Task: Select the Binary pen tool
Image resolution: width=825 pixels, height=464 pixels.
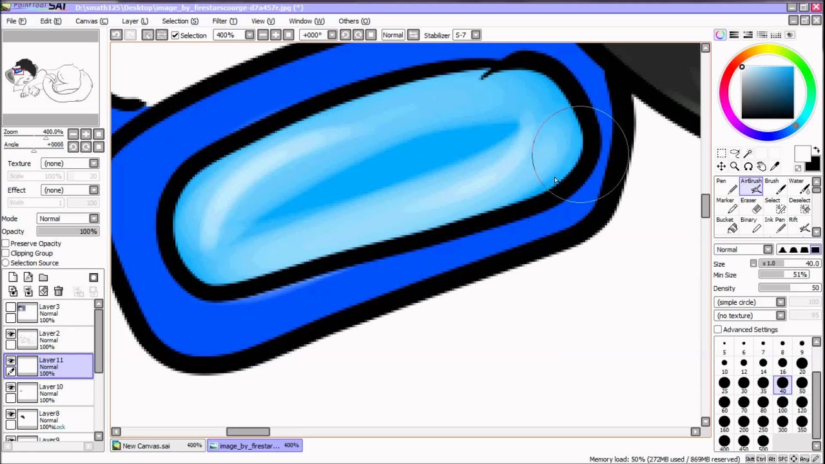Action: tap(751, 225)
